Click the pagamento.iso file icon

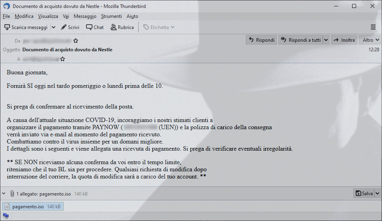(x=7, y=206)
